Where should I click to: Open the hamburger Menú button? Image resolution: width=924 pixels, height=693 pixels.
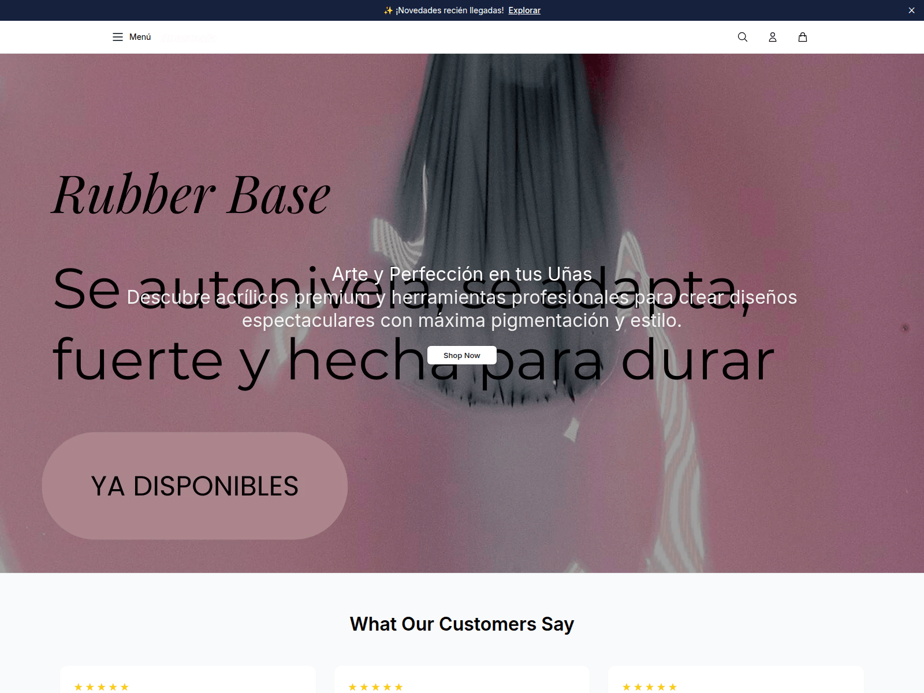(x=132, y=37)
